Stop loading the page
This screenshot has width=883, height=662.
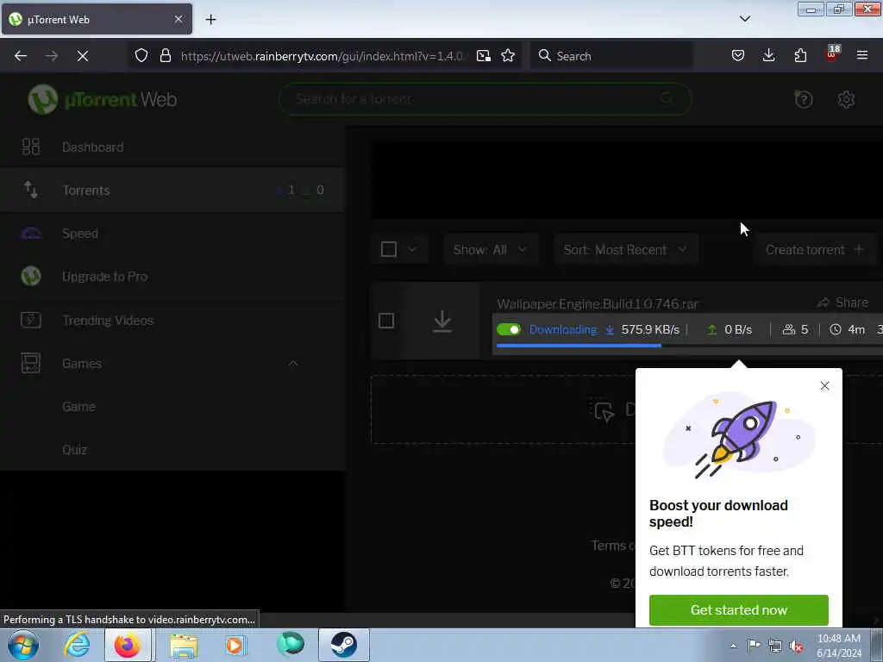83,56
